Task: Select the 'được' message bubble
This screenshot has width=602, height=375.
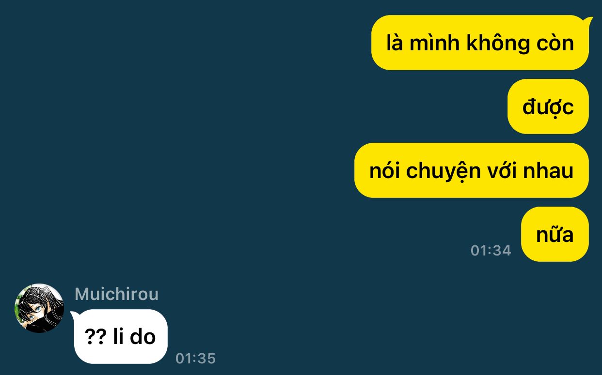Action: pyautogui.click(x=548, y=106)
